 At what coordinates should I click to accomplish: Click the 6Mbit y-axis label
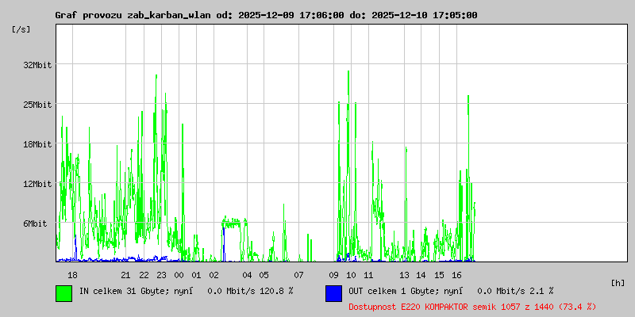[40, 223]
